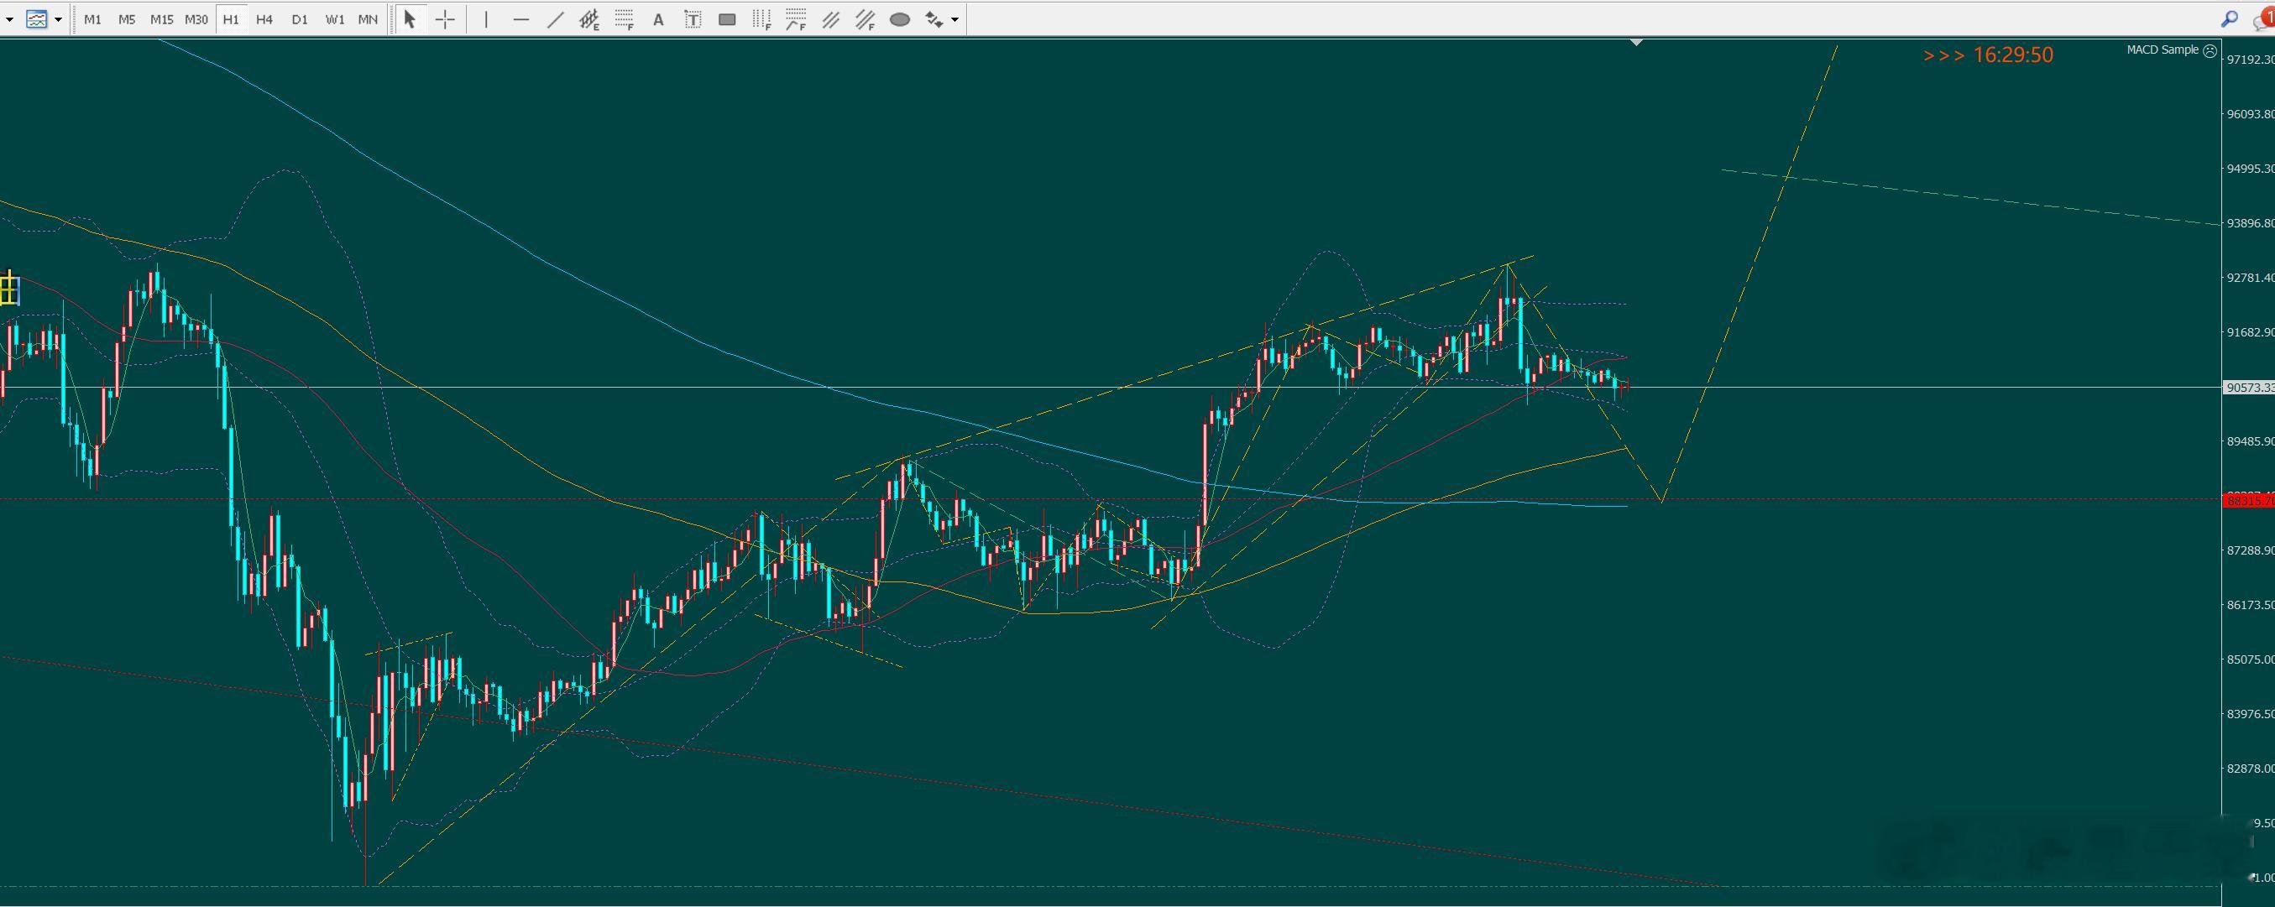The height and width of the screenshot is (907, 2275).
Task: Draw a rectangle shape
Action: click(727, 19)
